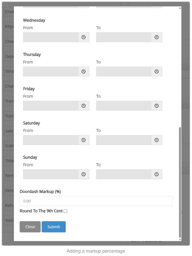The image size is (192, 256).
Task: Click the Doordash Markup (%) input field
Action: click(x=96, y=201)
